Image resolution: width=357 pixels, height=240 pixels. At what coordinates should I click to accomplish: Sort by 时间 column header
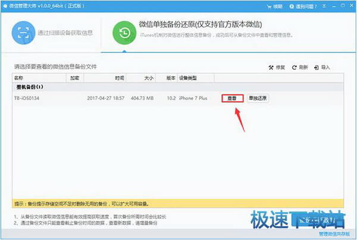point(105,78)
